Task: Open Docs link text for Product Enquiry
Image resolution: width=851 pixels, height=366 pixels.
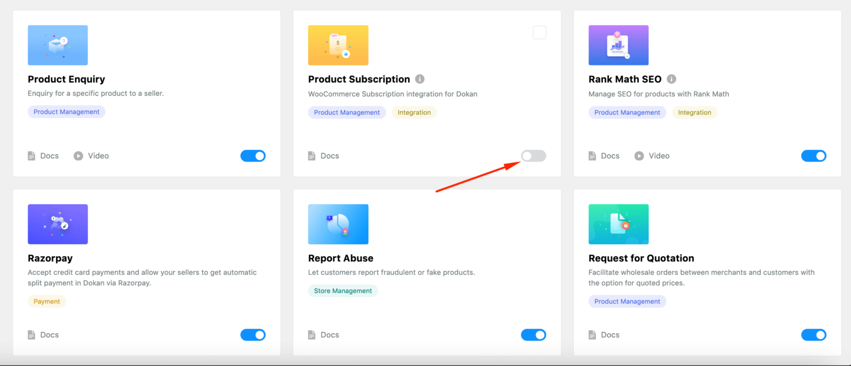Action: (x=49, y=156)
